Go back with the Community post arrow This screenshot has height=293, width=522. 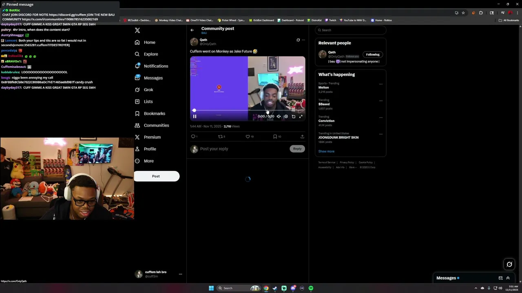tap(192, 30)
